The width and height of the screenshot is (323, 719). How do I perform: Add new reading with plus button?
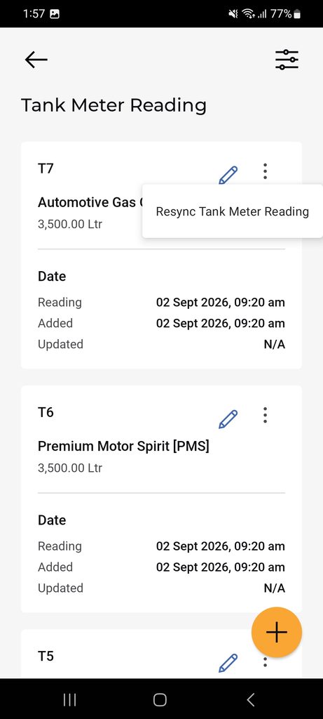[277, 633]
